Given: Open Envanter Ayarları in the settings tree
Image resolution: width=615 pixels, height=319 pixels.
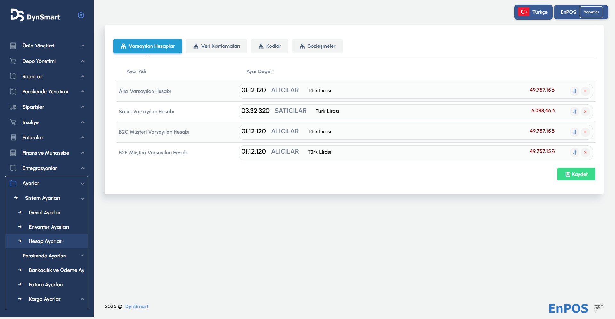Looking at the screenshot, I should click(x=49, y=227).
